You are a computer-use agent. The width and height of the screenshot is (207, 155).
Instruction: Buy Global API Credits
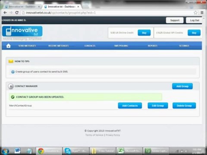(x=194, y=33)
